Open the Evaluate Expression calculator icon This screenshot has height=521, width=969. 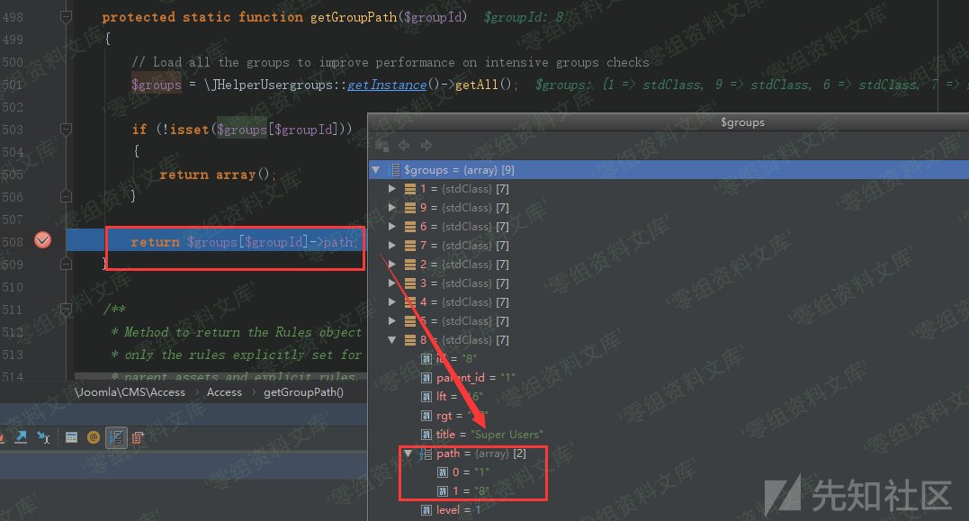pos(71,438)
